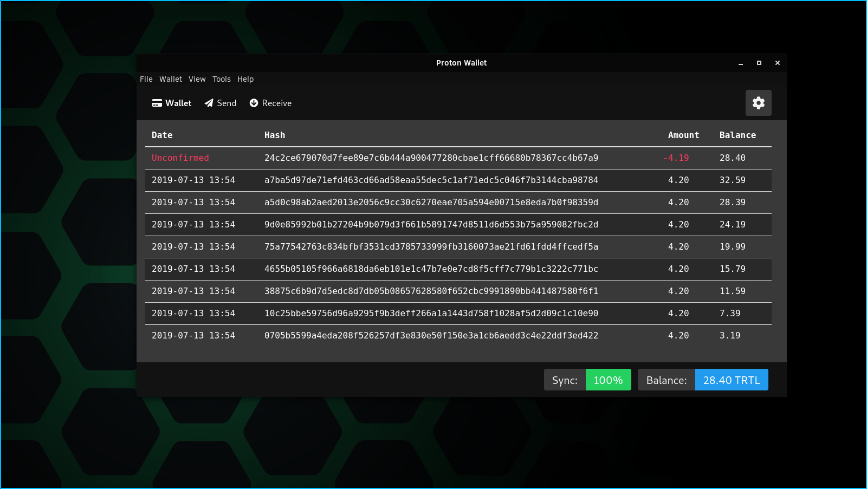Screen dimensions: 867x489
Task: Click the hash starting with 4655b05105f9
Action: coord(431,269)
